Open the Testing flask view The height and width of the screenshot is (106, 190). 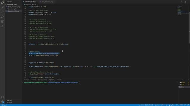click(x=2, y=26)
